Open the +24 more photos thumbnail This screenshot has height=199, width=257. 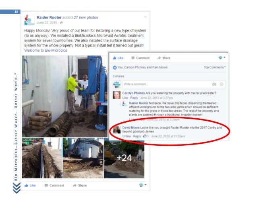[x=124, y=158]
